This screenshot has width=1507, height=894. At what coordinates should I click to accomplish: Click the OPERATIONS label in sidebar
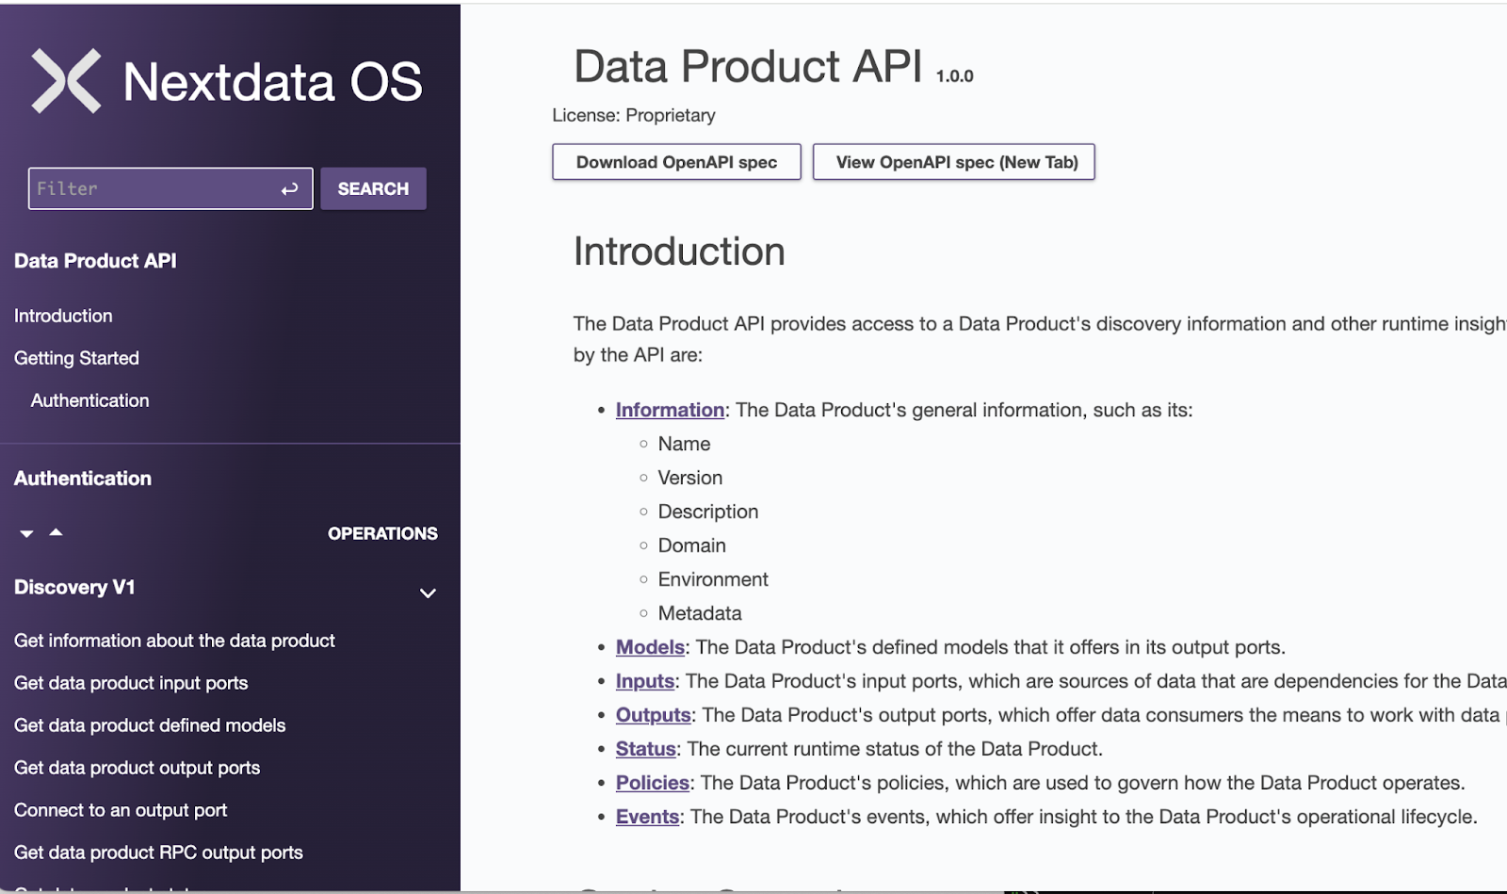point(382,534)
